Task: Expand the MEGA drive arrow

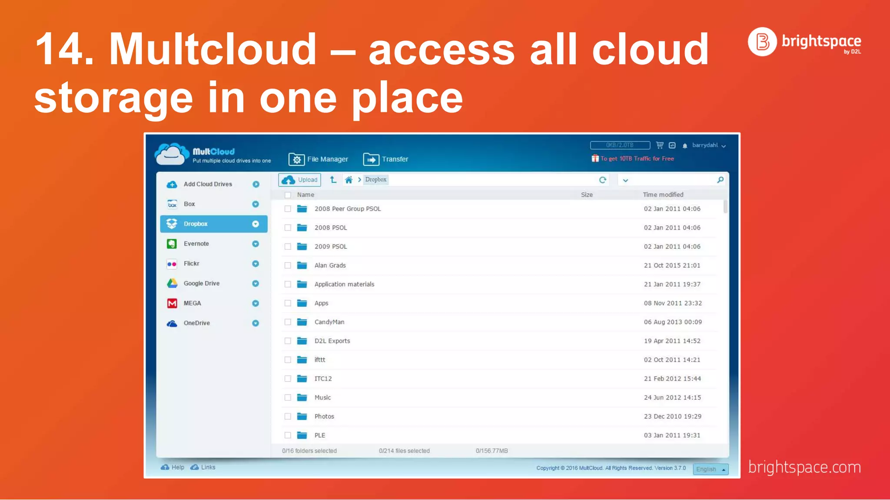Action: [256, 303]
